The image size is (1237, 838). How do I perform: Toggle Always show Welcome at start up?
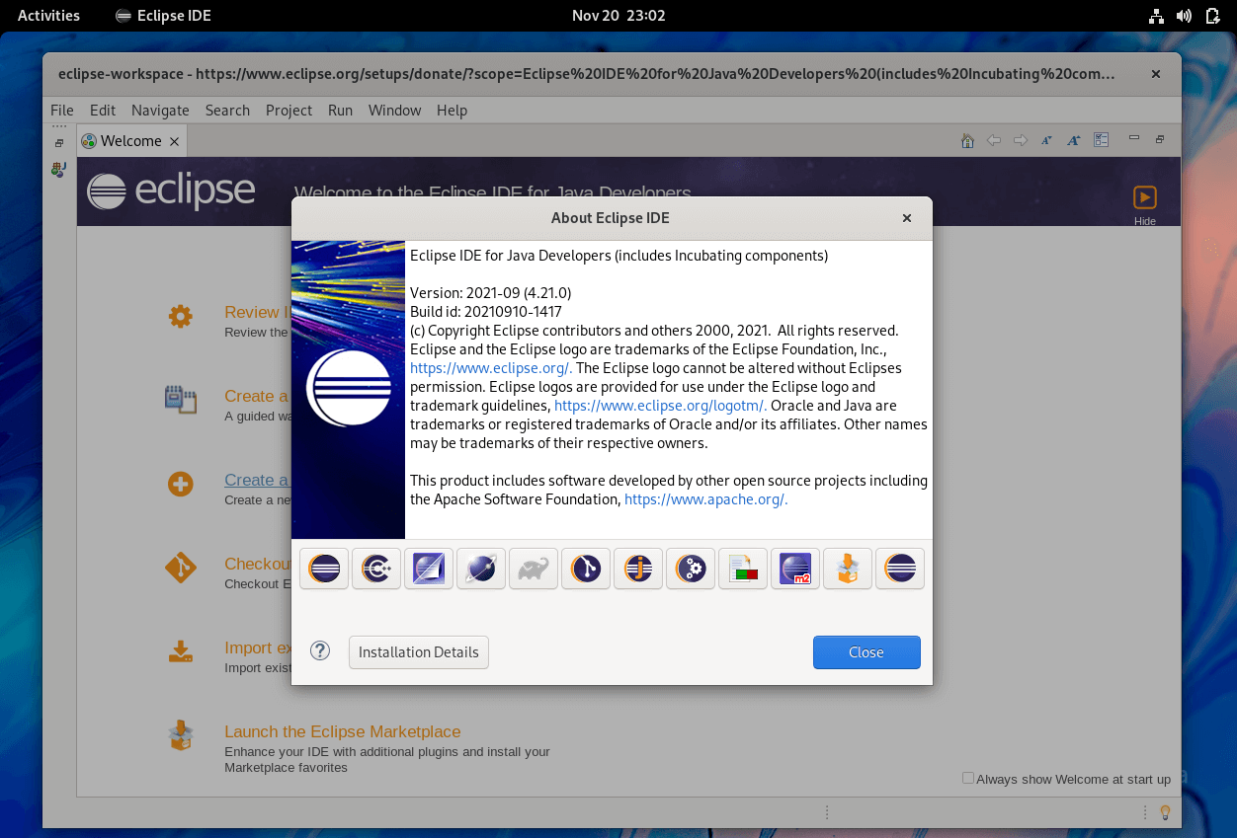coord(968,778)
